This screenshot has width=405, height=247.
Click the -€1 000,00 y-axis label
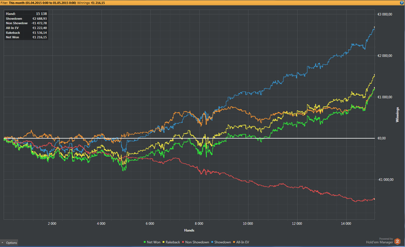click(x=385, y=179)
